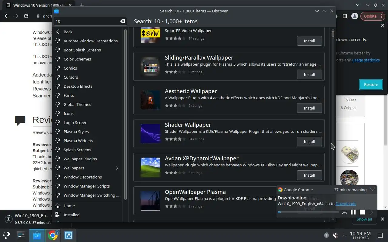Open Shader Wallpaper thumbnail

[150, 133]
